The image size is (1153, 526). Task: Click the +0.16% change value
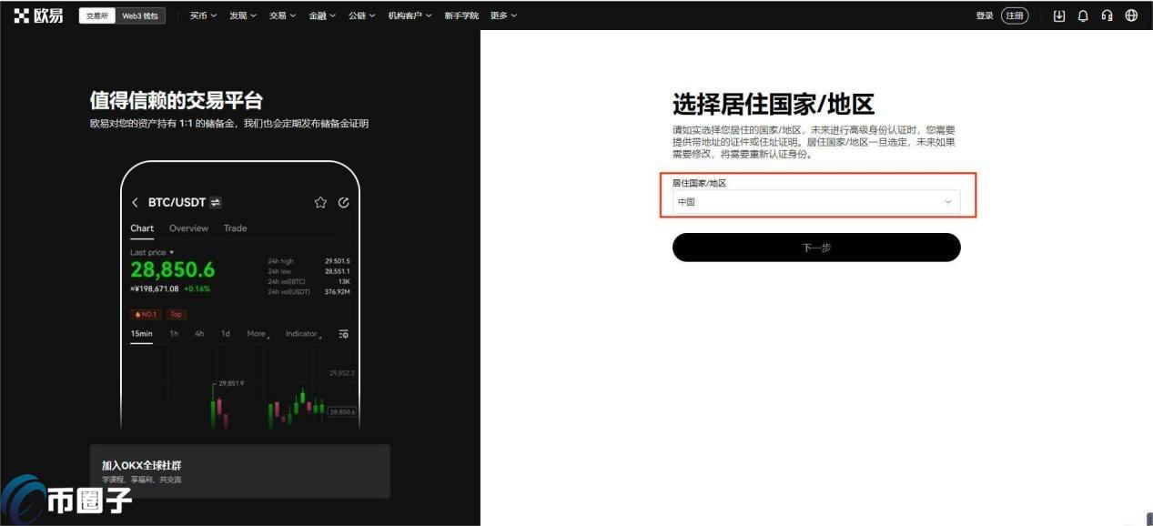pos(197,288)
